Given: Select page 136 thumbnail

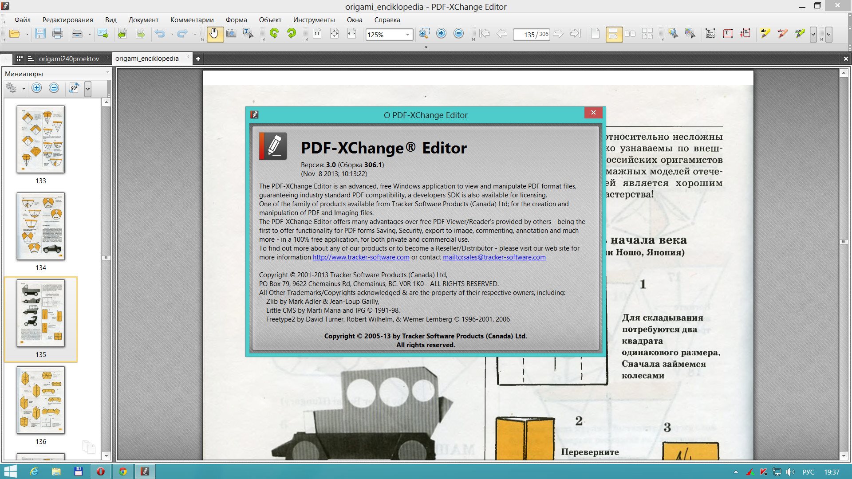Looking at the screenshot, I should click(41, 400).
